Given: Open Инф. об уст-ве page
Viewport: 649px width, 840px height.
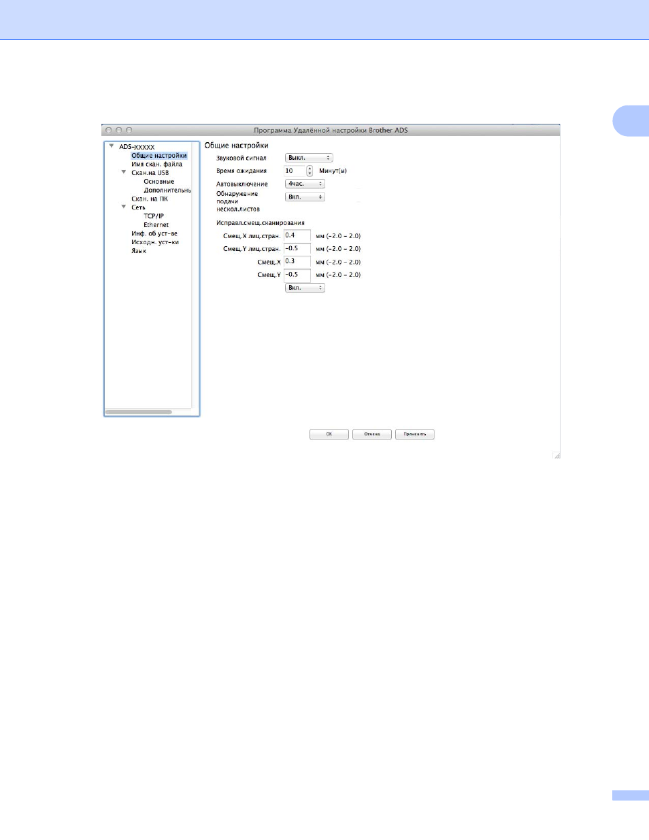Looking at the screenshot, I should tap(154, 233).
